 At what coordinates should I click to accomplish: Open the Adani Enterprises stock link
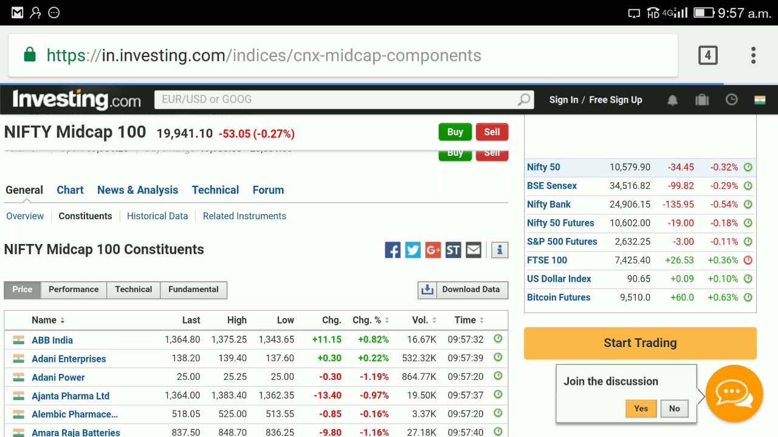[69, 359]
